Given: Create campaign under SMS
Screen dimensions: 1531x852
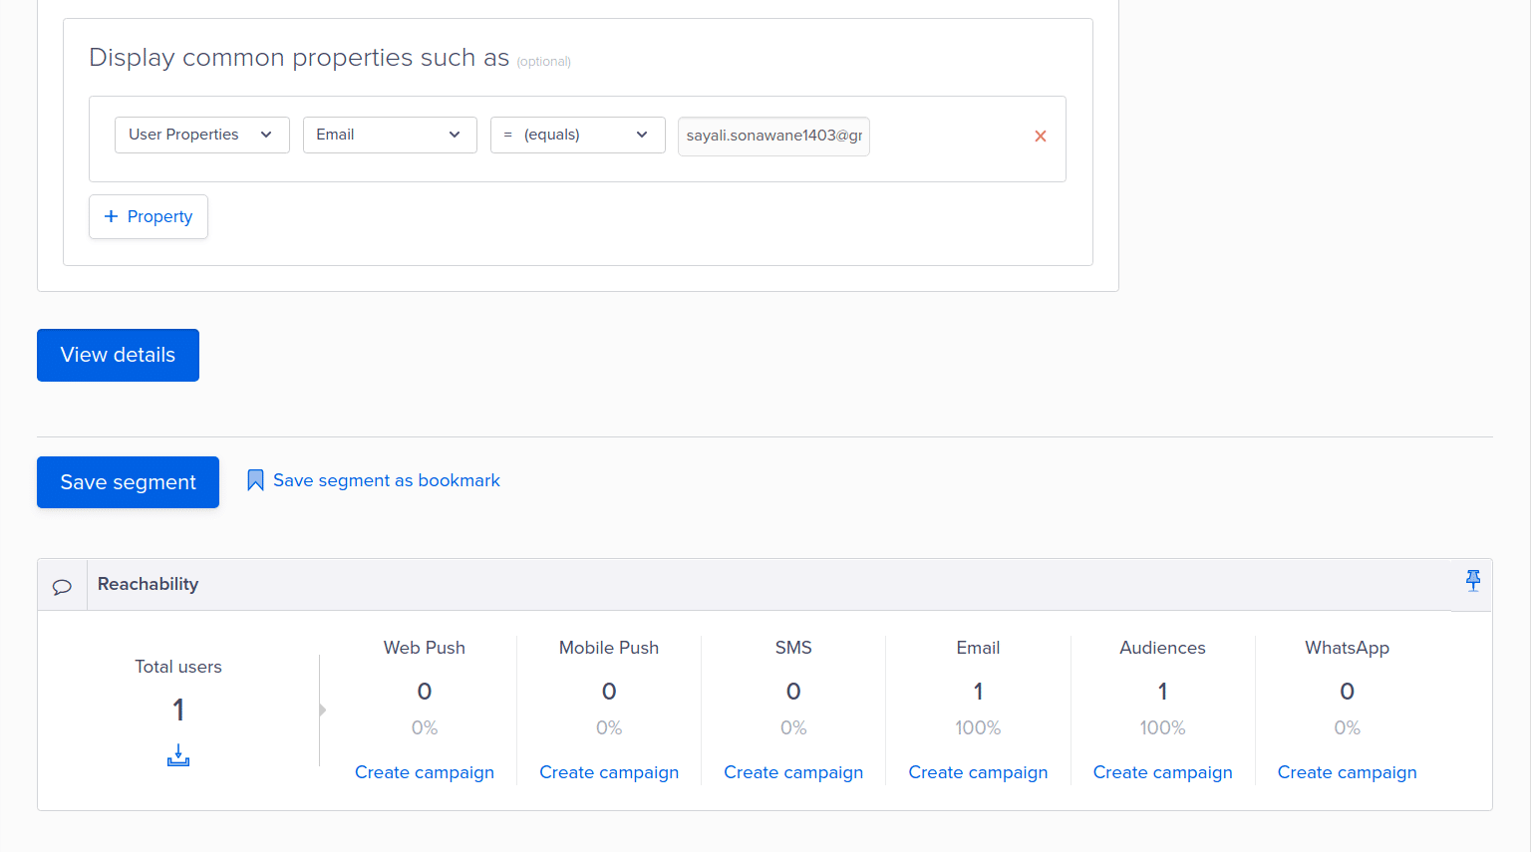Looking at the screenshot, I should pyautogui.click(x=792, y=772).
